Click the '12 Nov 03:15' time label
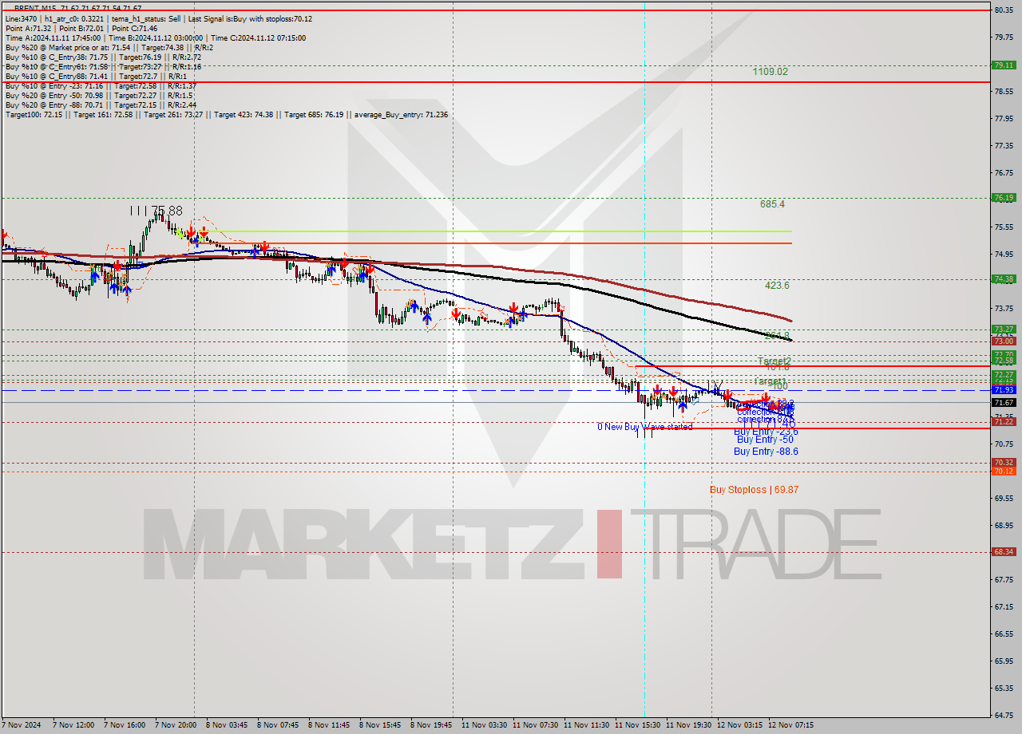Screen dimensions: 1022x734 (x=739, y=725)
